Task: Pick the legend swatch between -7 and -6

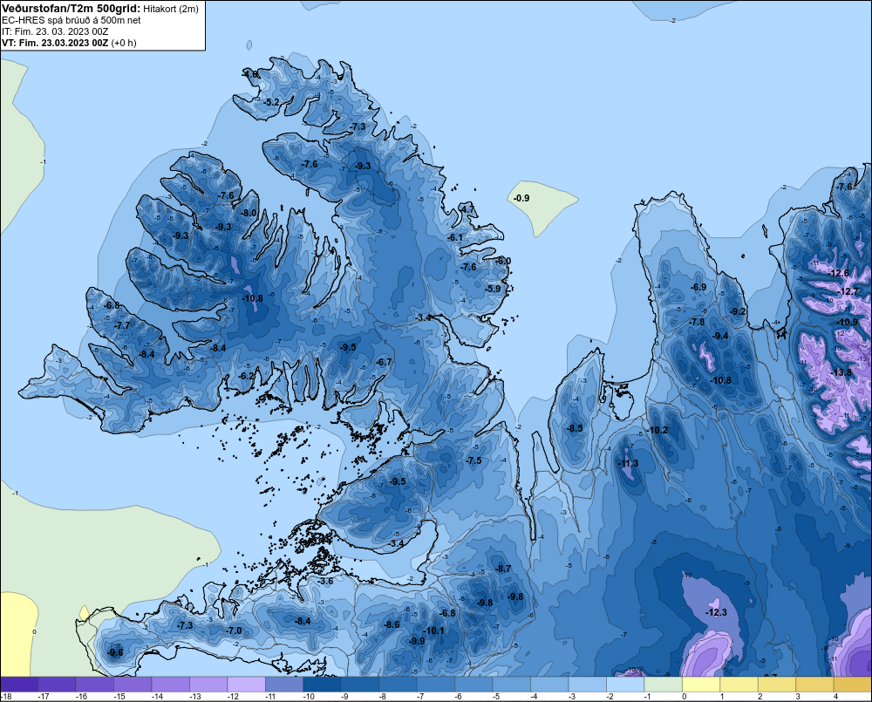Action: click(435, 685)
